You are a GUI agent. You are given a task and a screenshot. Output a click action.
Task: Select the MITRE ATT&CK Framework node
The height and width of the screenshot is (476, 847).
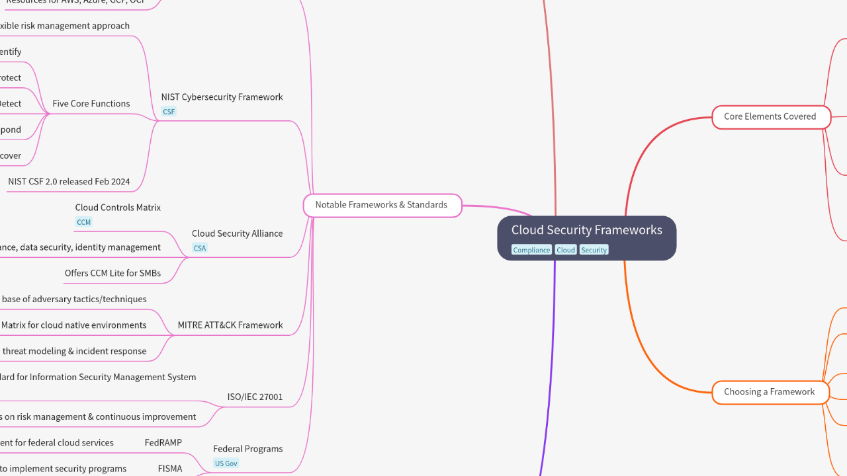point(230,325)
